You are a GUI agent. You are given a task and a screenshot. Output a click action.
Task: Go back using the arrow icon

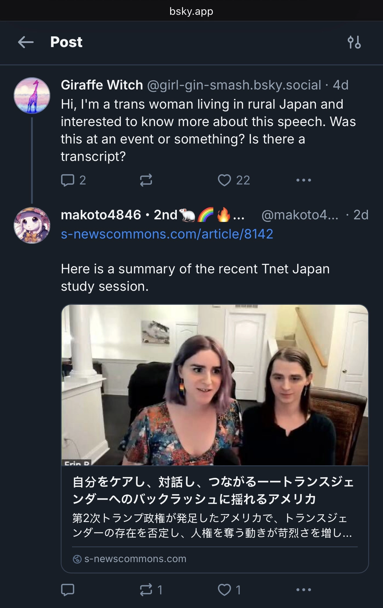click(x=26, y=42)
